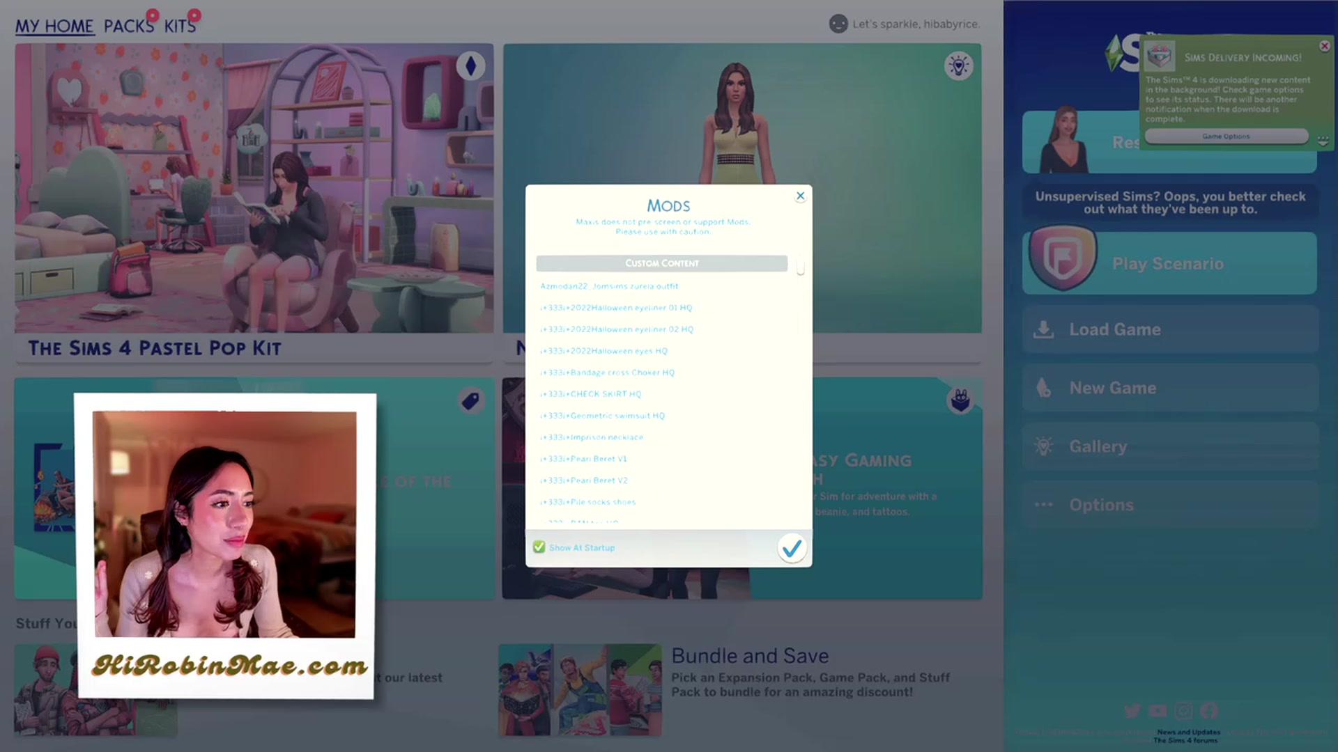Open the Gallery
1338x752 pixels.
tap(1170, 446)
